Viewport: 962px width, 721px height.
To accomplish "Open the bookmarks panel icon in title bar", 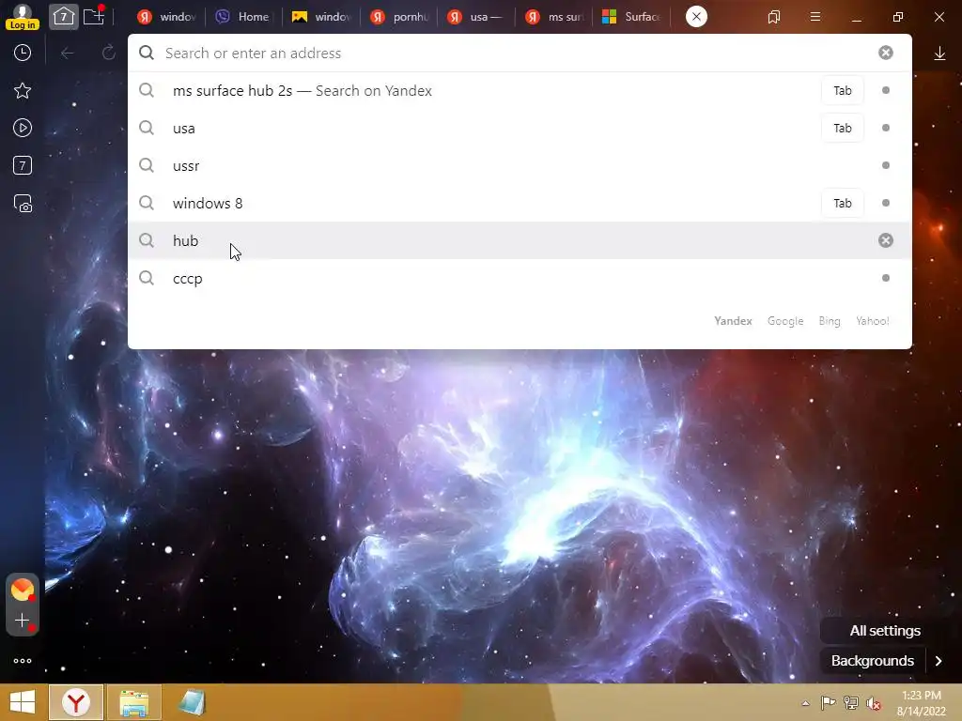I will point(774,17).
